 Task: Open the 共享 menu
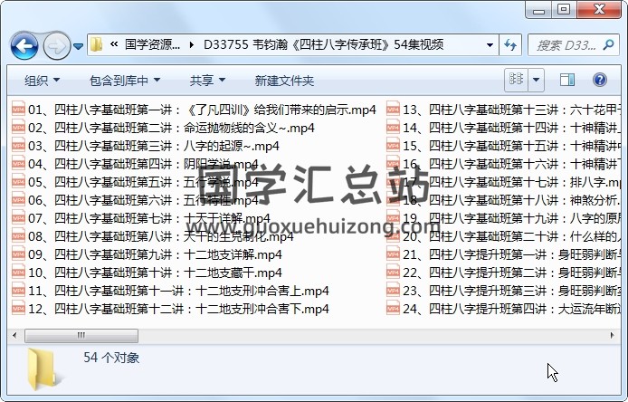click(207, 81)
